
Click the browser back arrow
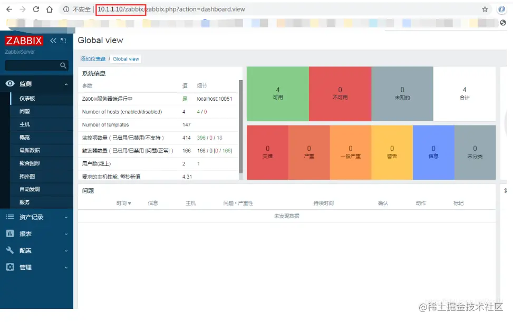click(x=9, y=9)
